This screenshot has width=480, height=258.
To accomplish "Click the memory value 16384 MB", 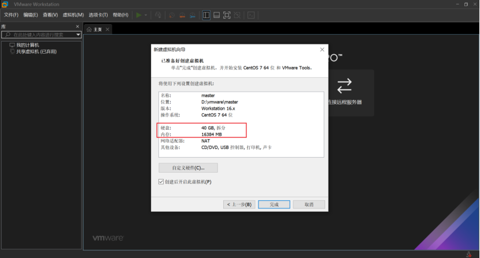I will (x=212, y=134).
